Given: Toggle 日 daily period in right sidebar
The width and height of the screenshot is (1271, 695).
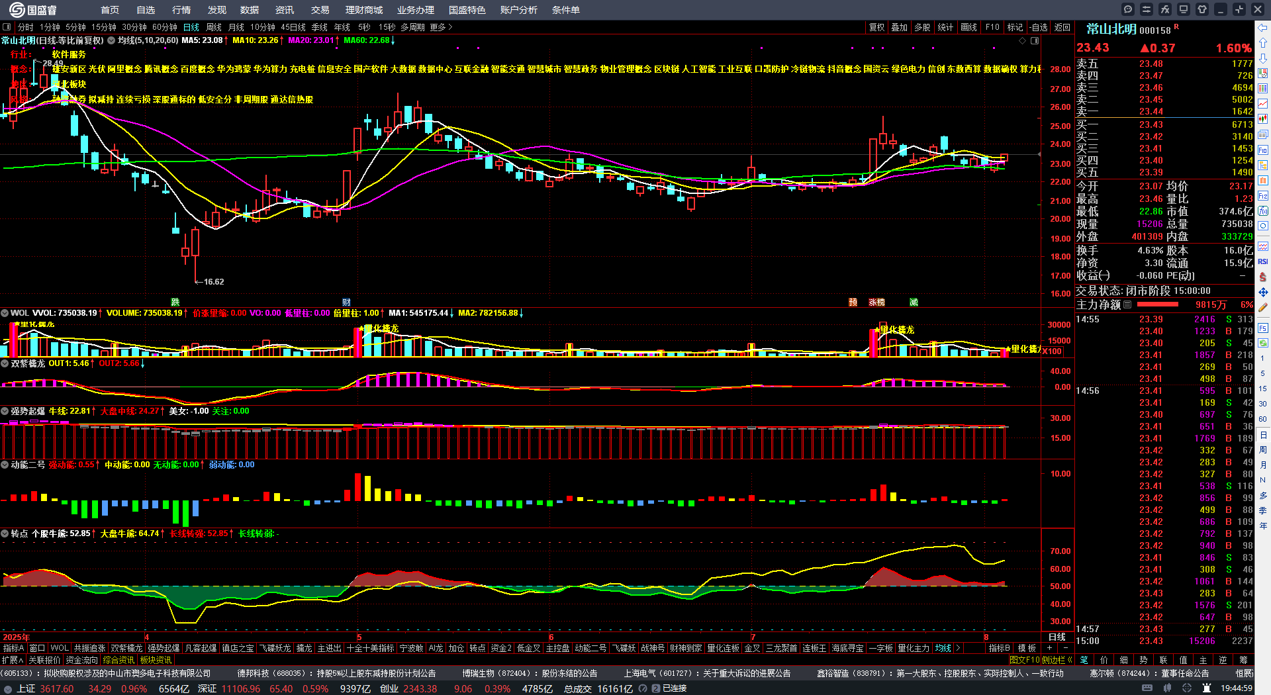Looking at the screenshot, I should point(1263,435).
